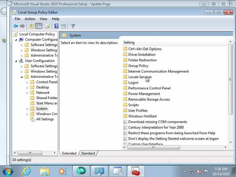
Task: Click the Local Computer Policy root icon
Action: (x=16, y=34)
